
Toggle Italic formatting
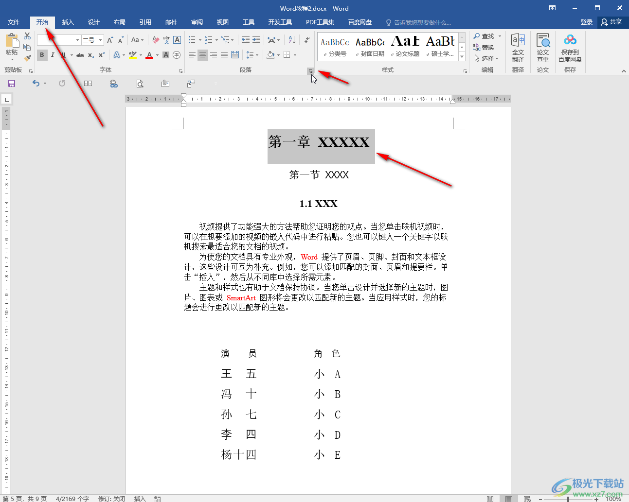click(53, 55)
